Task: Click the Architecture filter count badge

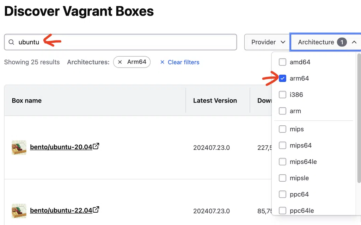Action: click(x=342, y=42)
